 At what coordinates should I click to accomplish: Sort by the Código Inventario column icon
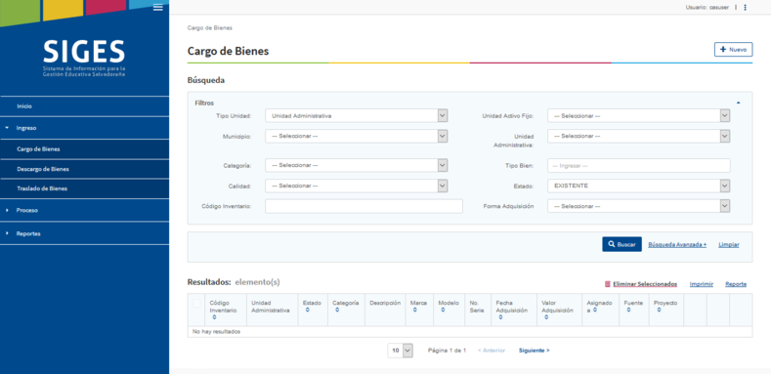click(x=214, y=317)
